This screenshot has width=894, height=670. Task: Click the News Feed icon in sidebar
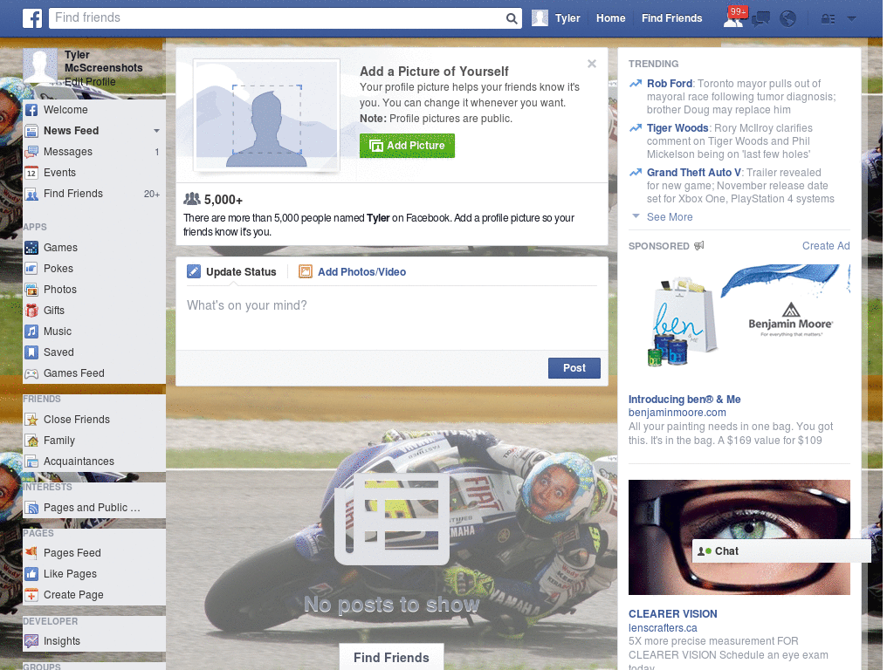click(31, 131)
